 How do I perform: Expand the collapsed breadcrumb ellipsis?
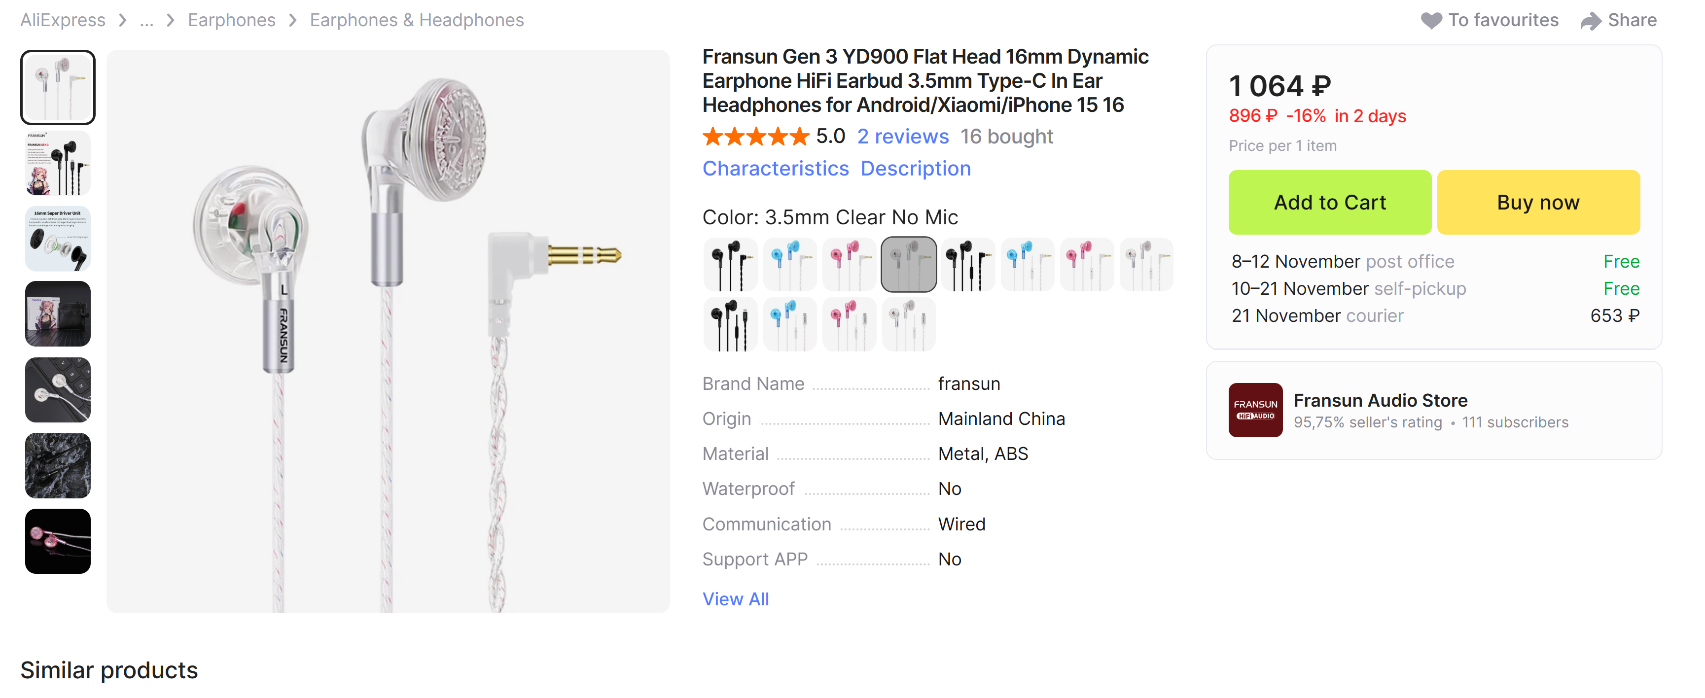[146, 21]
